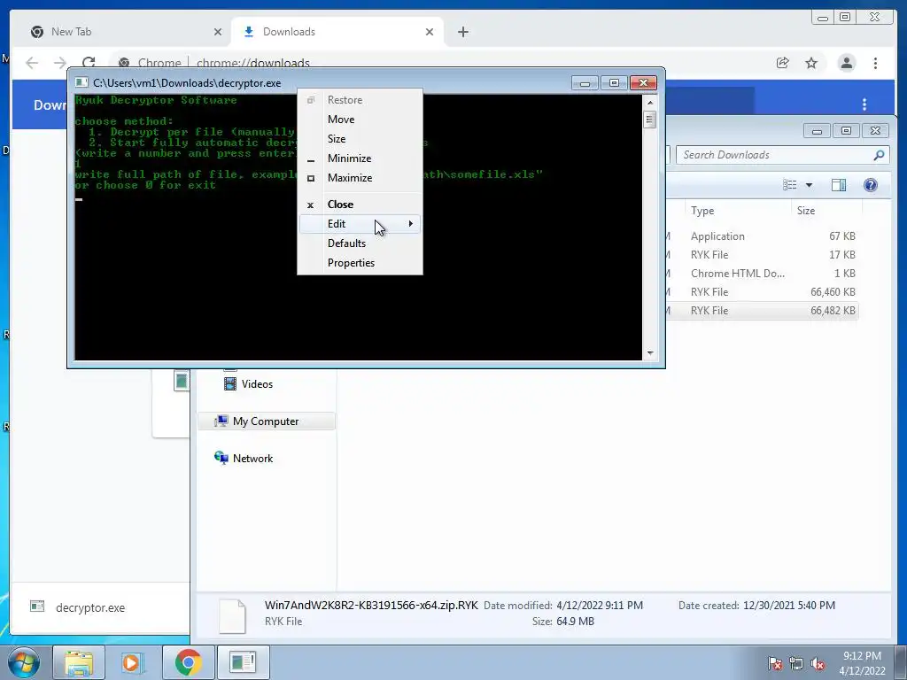The image size is (907, 680).
Task: Expand the Edit submenu arrow
Action: tap(411, 224)
